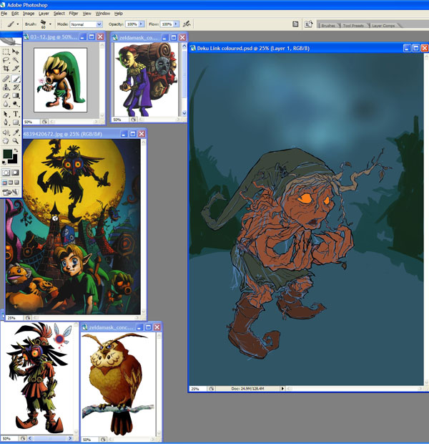Switch to the Tool Presets tab
Viewport: 429px width, 444px height.
353,26
